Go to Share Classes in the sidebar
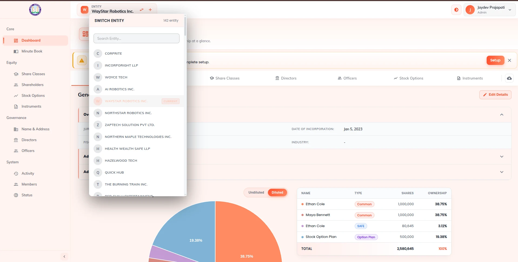Viewport: 518px width, 262px height. point(35,74)
